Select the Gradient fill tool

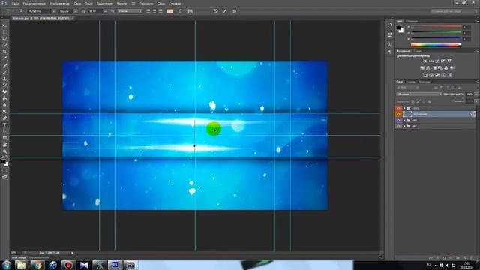pos(4,98)
